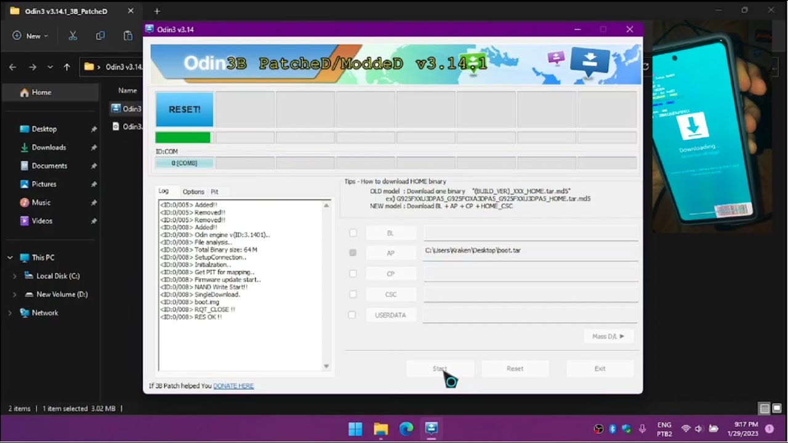This screenshot has width=788, height=443.
Task: Switch Explorer to details view icon
Action: click(764, 409)
